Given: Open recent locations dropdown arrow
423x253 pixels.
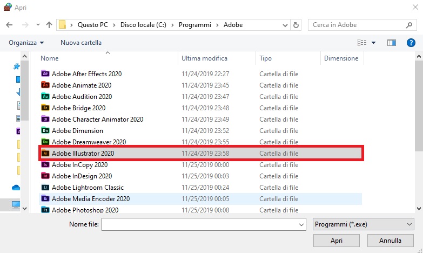Looking at the screenshot, I should [x=38, y=24].
